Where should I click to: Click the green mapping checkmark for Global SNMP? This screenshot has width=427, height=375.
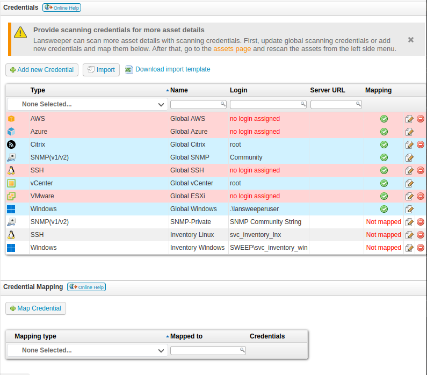click(x=384, y=157)
